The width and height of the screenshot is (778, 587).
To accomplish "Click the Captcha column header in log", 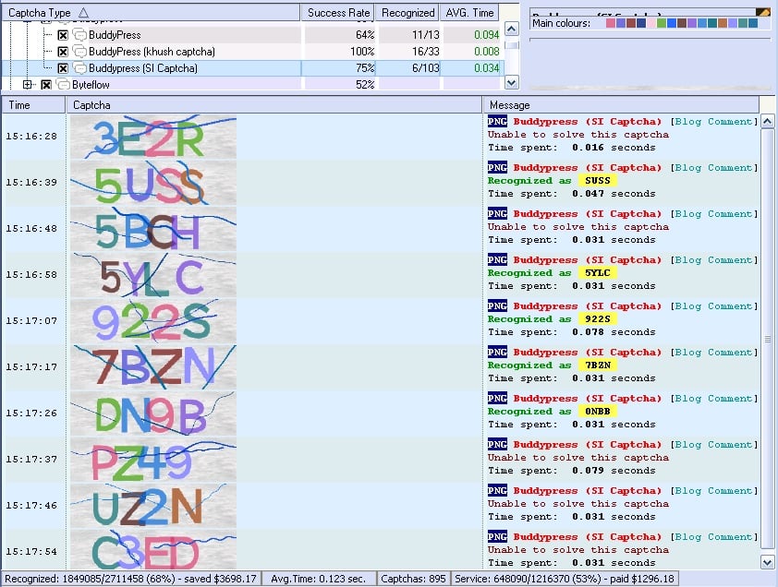I will (274, 105).
